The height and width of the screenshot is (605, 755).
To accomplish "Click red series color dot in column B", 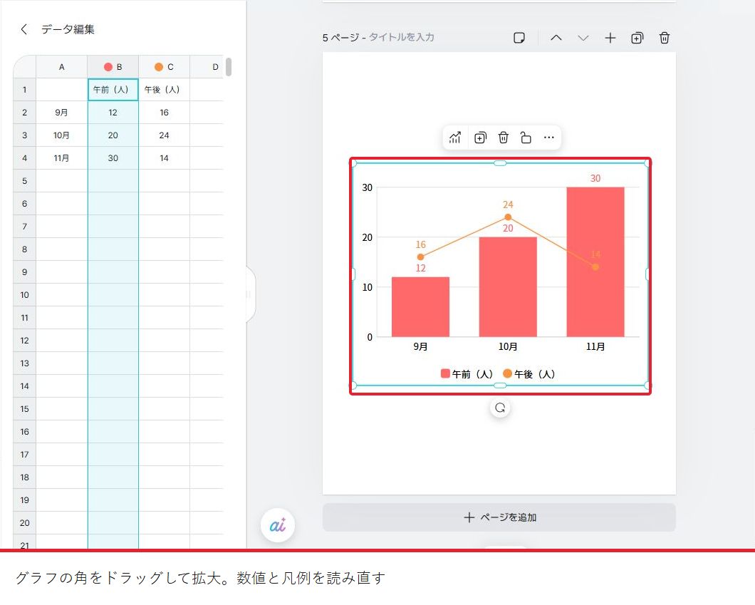I will click(108, 67).
